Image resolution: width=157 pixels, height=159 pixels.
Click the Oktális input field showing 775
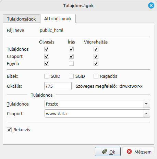[x=58, y=86]
